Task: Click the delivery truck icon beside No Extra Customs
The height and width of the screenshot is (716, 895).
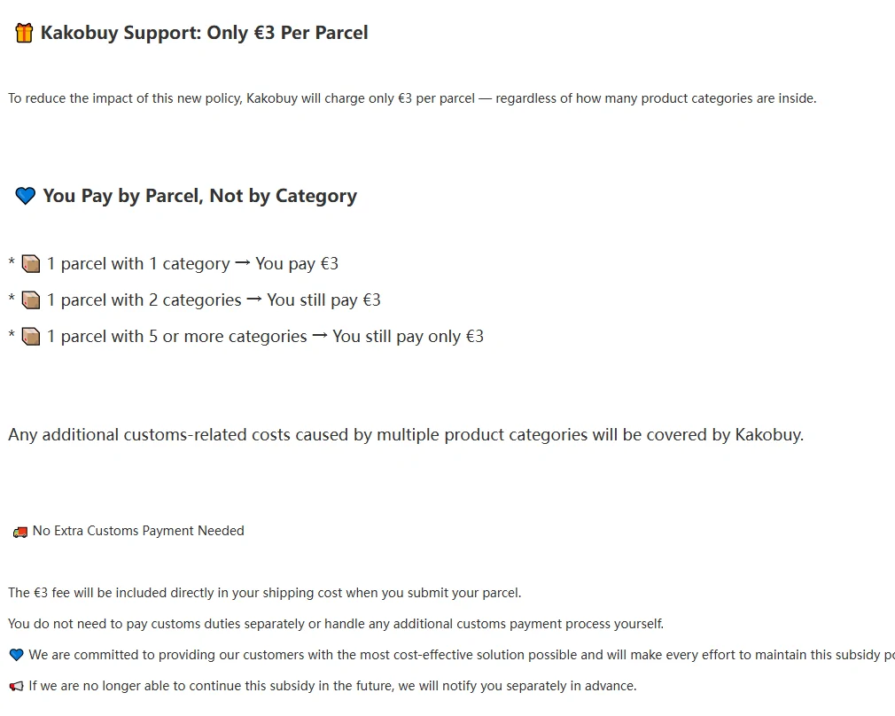Action: coord(20,533)
